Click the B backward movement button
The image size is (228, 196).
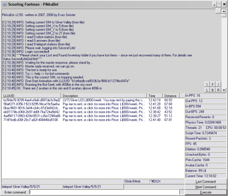click(x=212, y=90)
